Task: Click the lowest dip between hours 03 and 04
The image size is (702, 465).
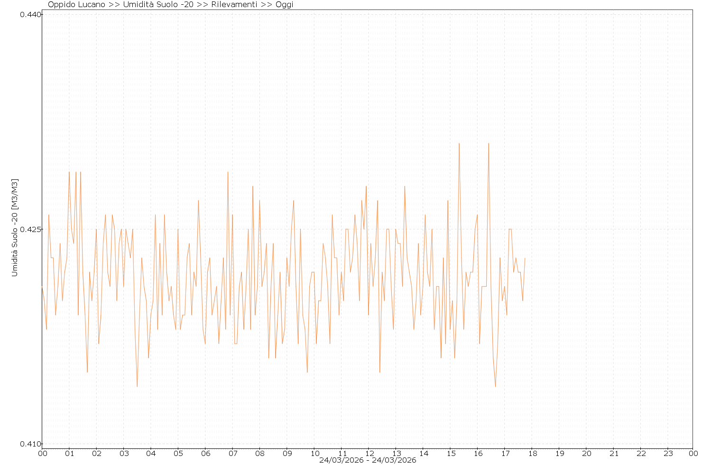Action: pos(137,386)
